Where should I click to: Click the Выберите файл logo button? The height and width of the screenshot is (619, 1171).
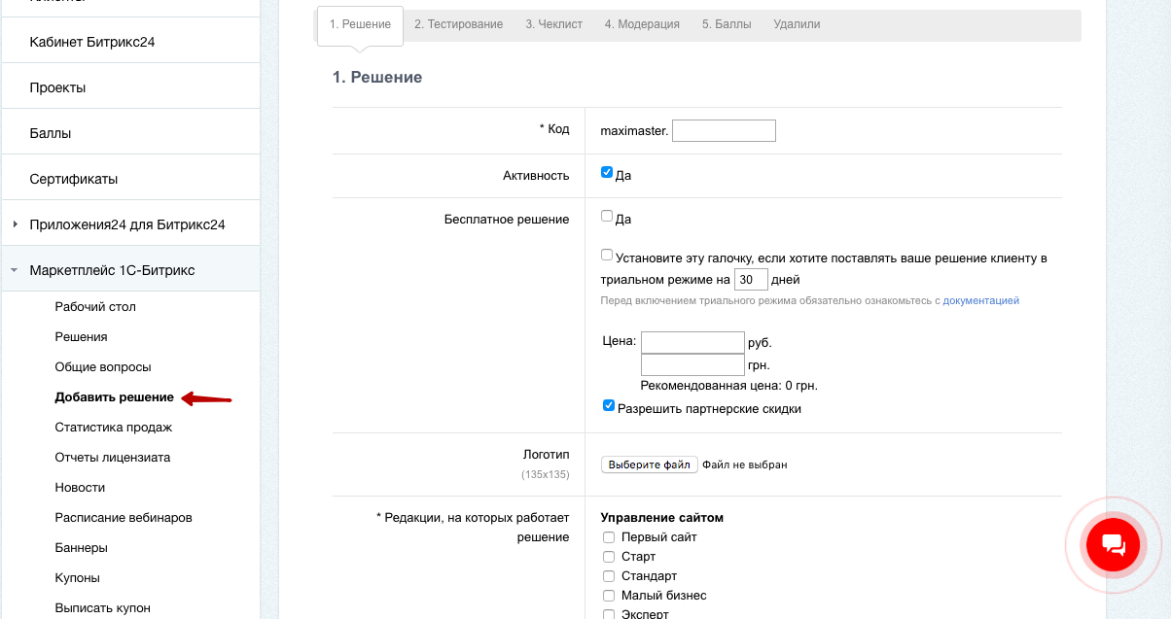649,464
